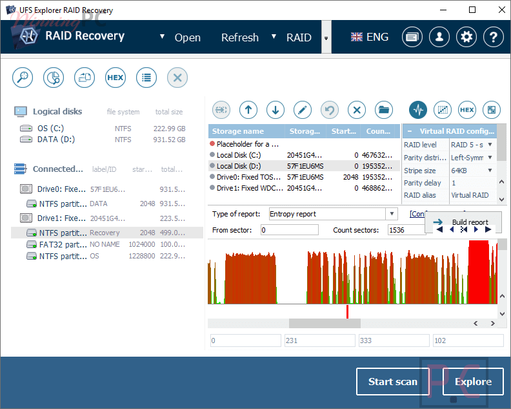Viewport: 511px width, 409px height.
Task: Select the NTFS partition labeled OS
Action: [107, 256]
